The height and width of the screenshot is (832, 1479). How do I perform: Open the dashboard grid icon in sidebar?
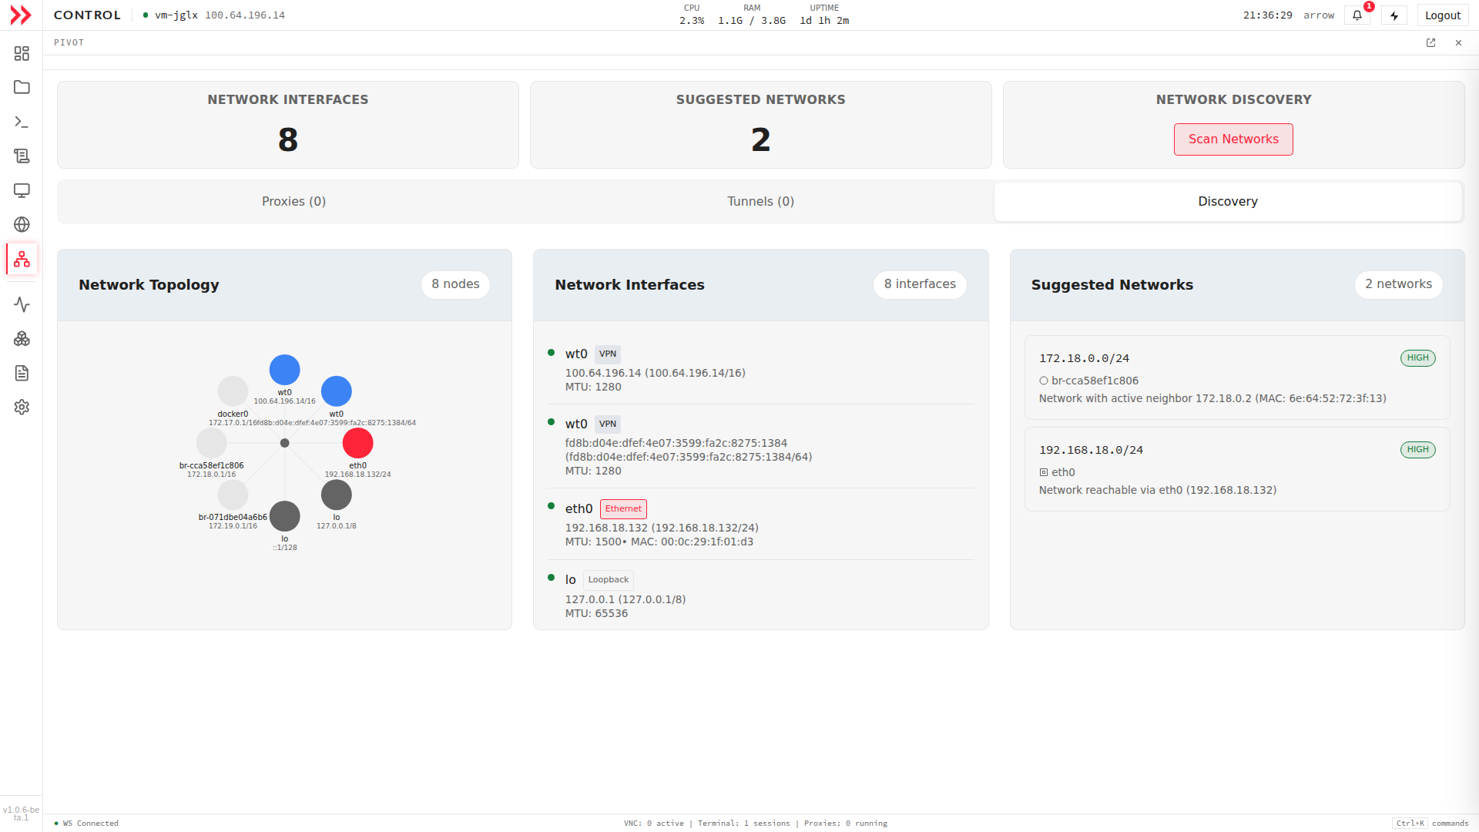pos(22,53)
